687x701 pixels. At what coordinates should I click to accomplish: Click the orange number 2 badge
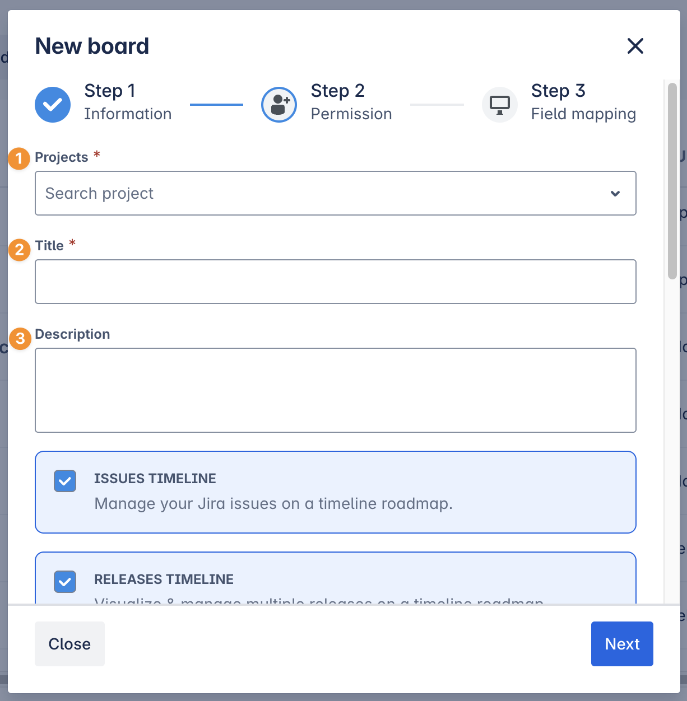tap(19, 250)
